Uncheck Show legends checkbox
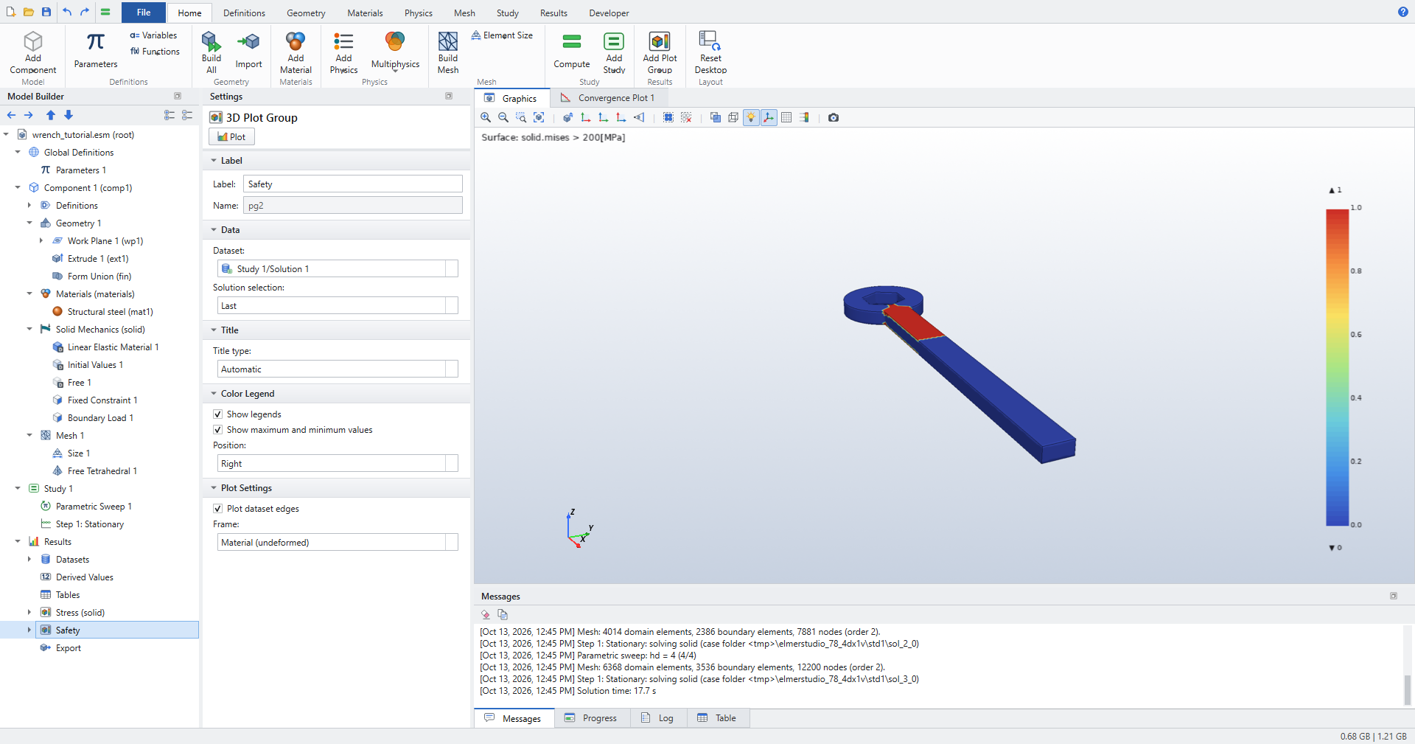Image resolution: width=1415 pixels, height=744 pixels. 217,414
